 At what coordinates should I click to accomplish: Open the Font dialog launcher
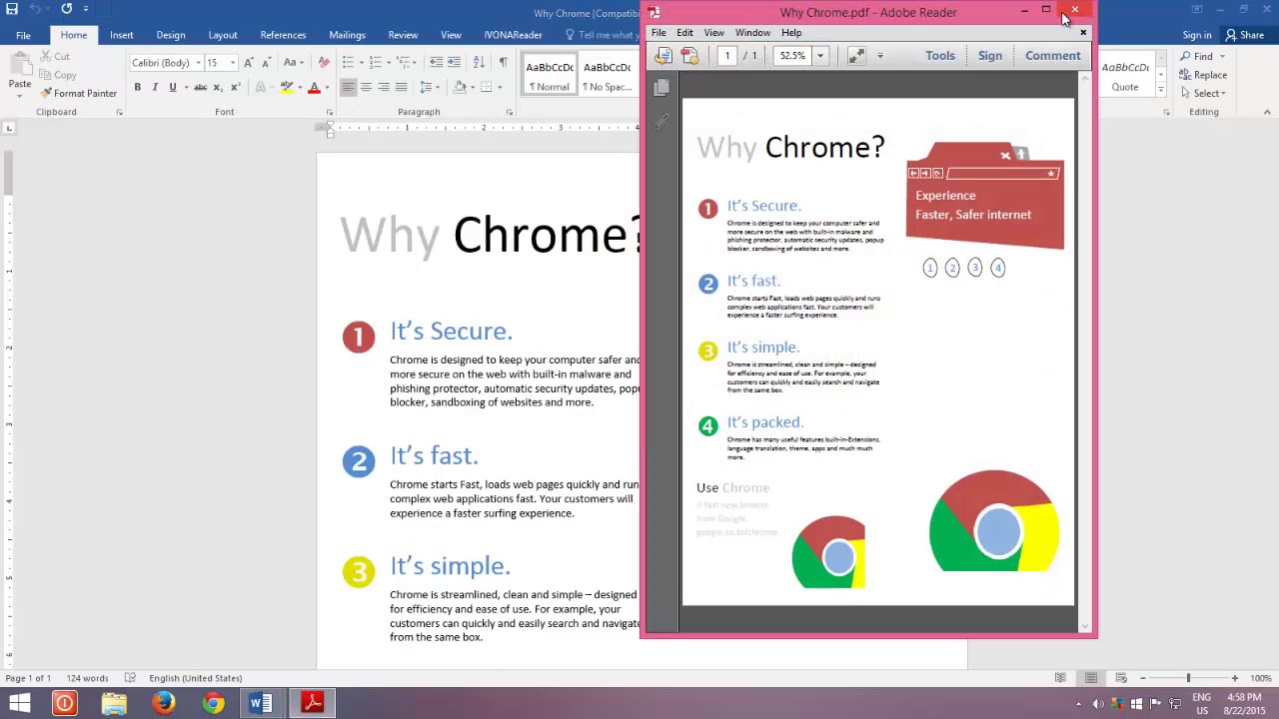pyautogui.click(x=330, y=113)
